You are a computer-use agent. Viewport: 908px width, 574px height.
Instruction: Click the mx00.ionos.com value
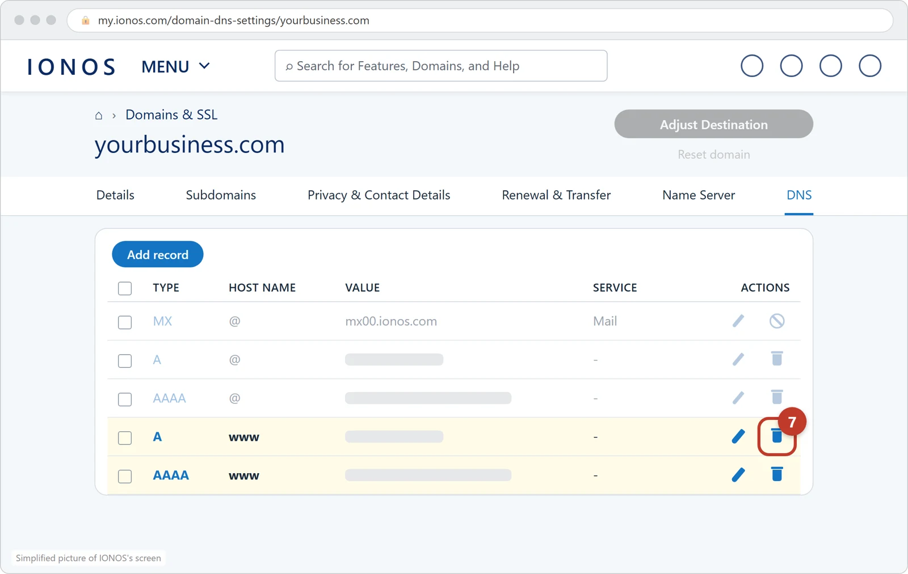(x=391, y=321)
